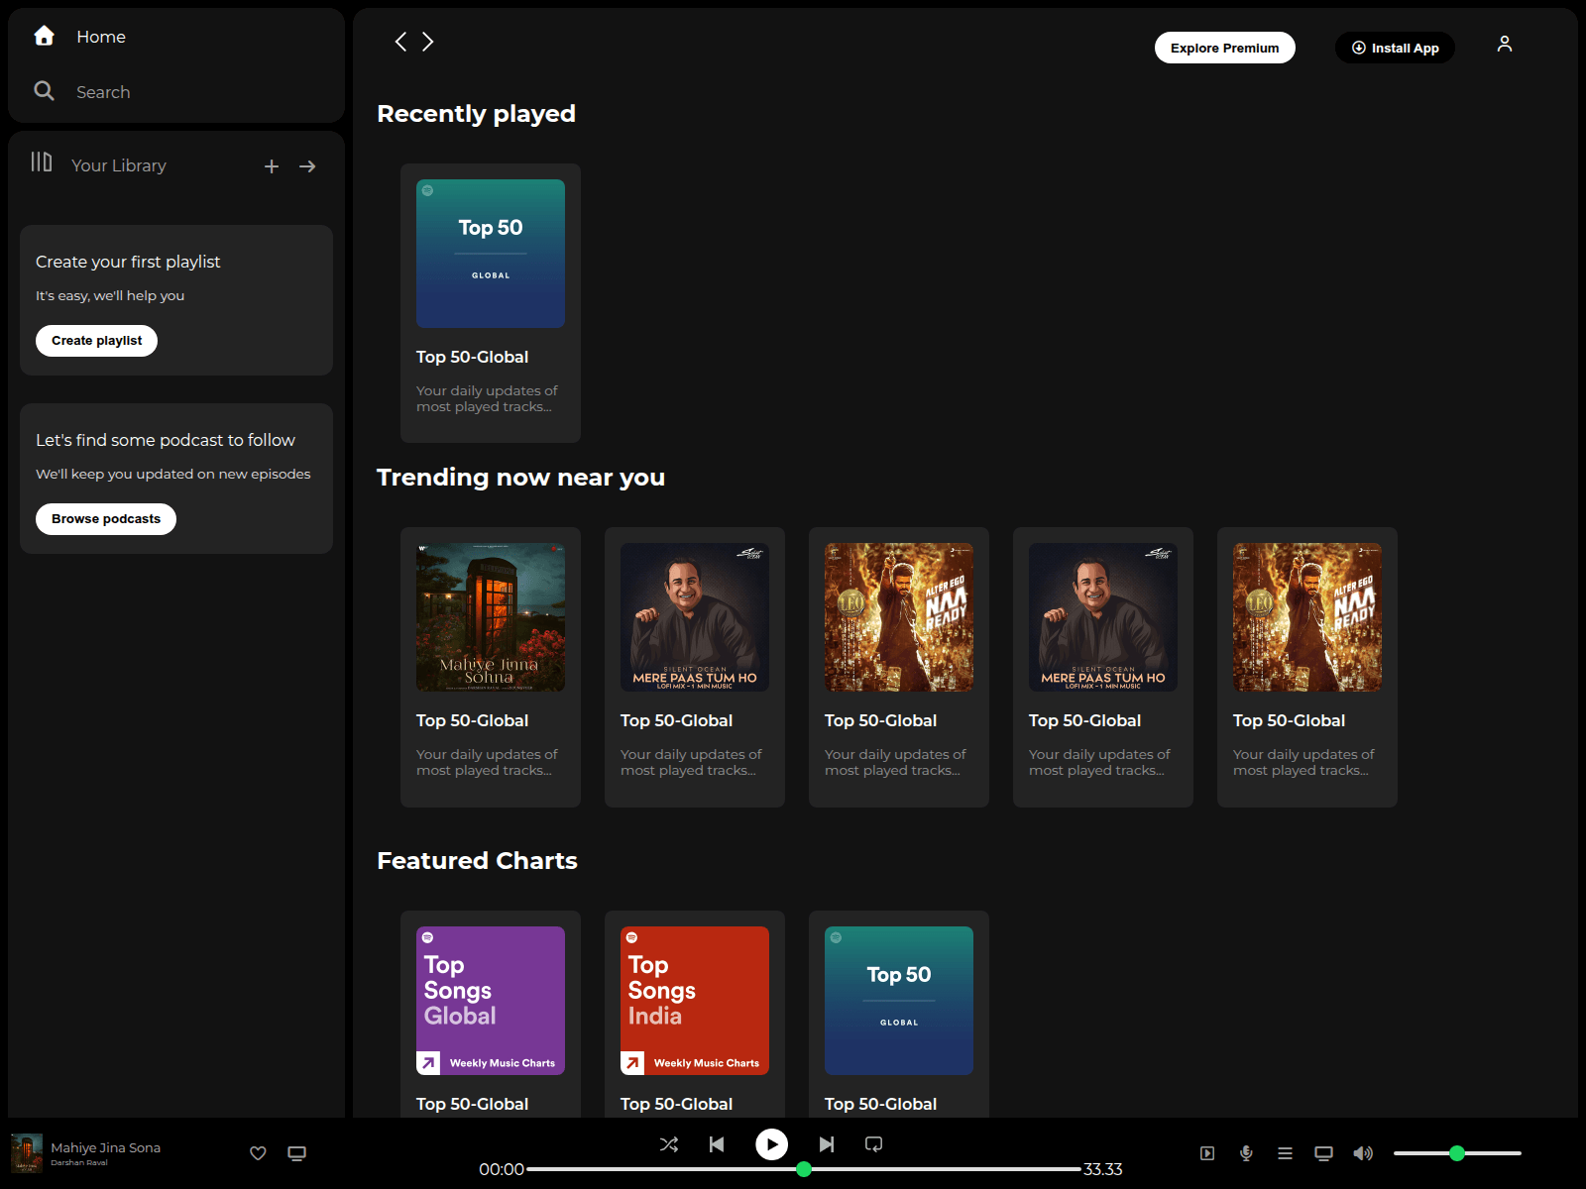The height and width of the screenshot is (1189, 1586).
Task: Click Explore Premium button
Action: coord(1224,48)
